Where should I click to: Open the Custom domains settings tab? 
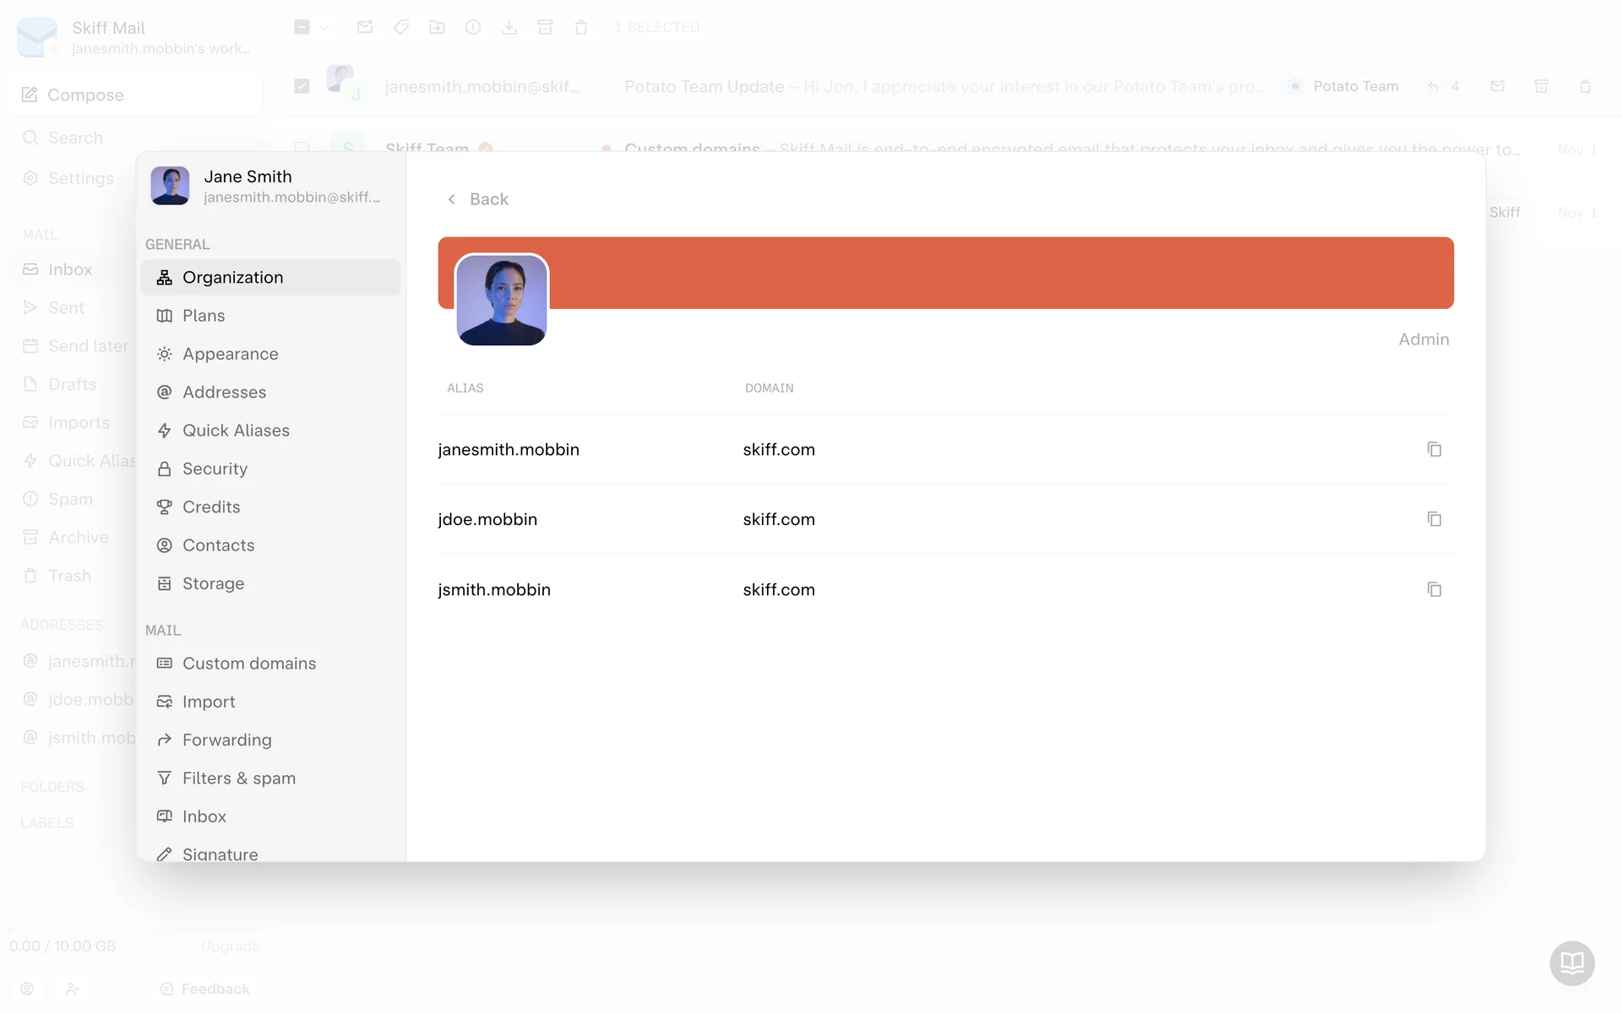(248, 664)
